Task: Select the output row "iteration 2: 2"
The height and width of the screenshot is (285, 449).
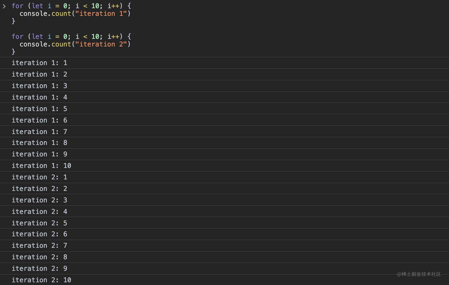Action: tap(225, 189)
